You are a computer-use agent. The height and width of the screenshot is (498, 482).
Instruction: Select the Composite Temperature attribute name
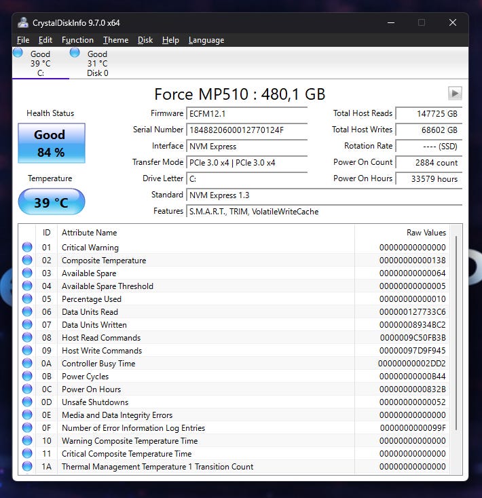tap(104, 261)
